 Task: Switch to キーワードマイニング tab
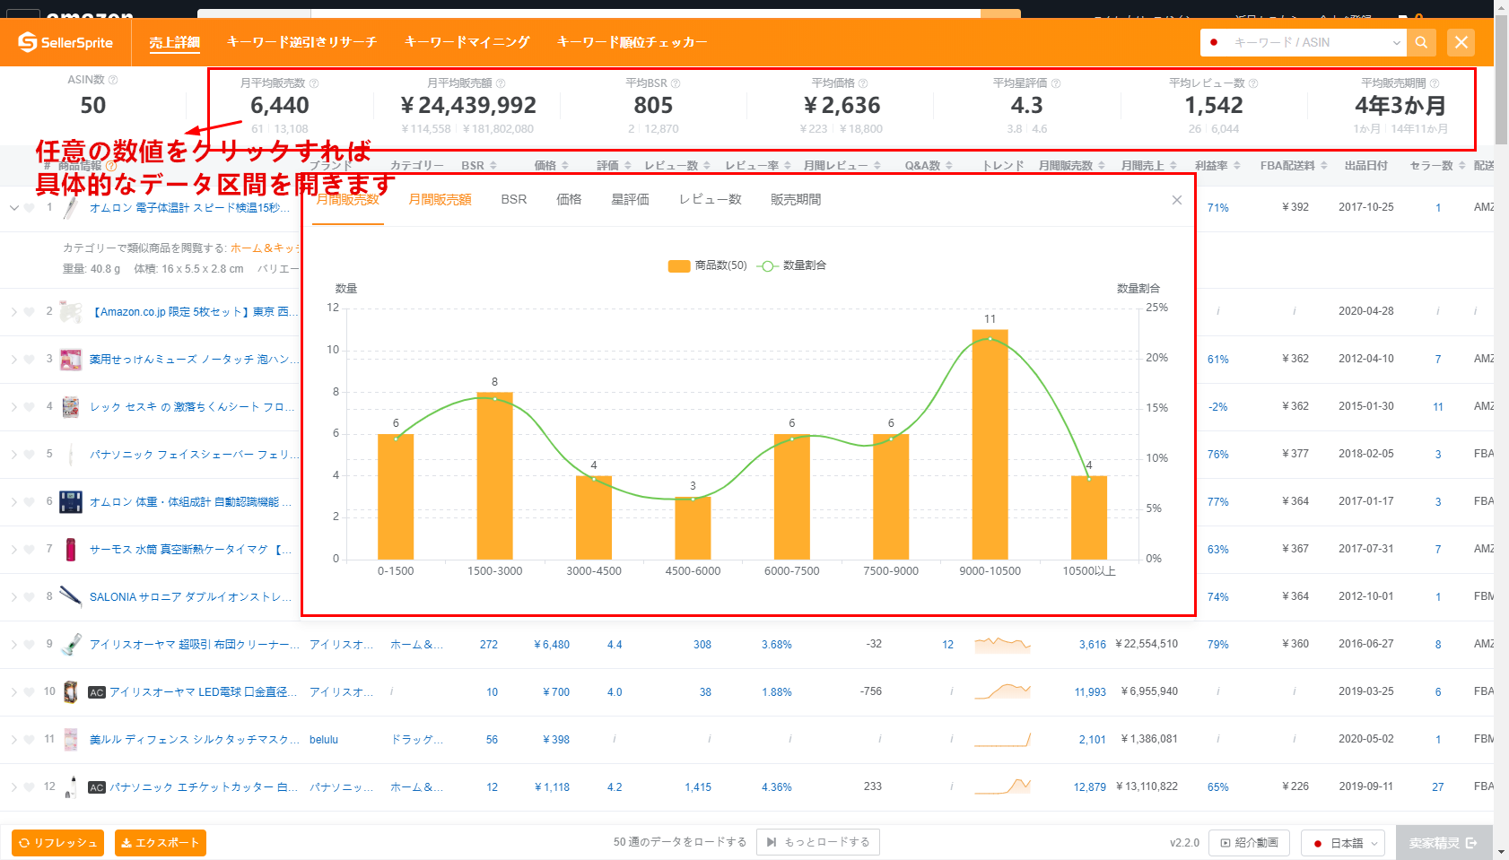pyautogui.click(x=467, y=42)
